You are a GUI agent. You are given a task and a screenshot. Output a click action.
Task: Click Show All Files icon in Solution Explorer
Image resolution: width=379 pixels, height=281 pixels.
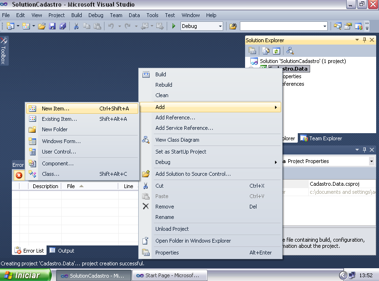(x=265, y=51)
